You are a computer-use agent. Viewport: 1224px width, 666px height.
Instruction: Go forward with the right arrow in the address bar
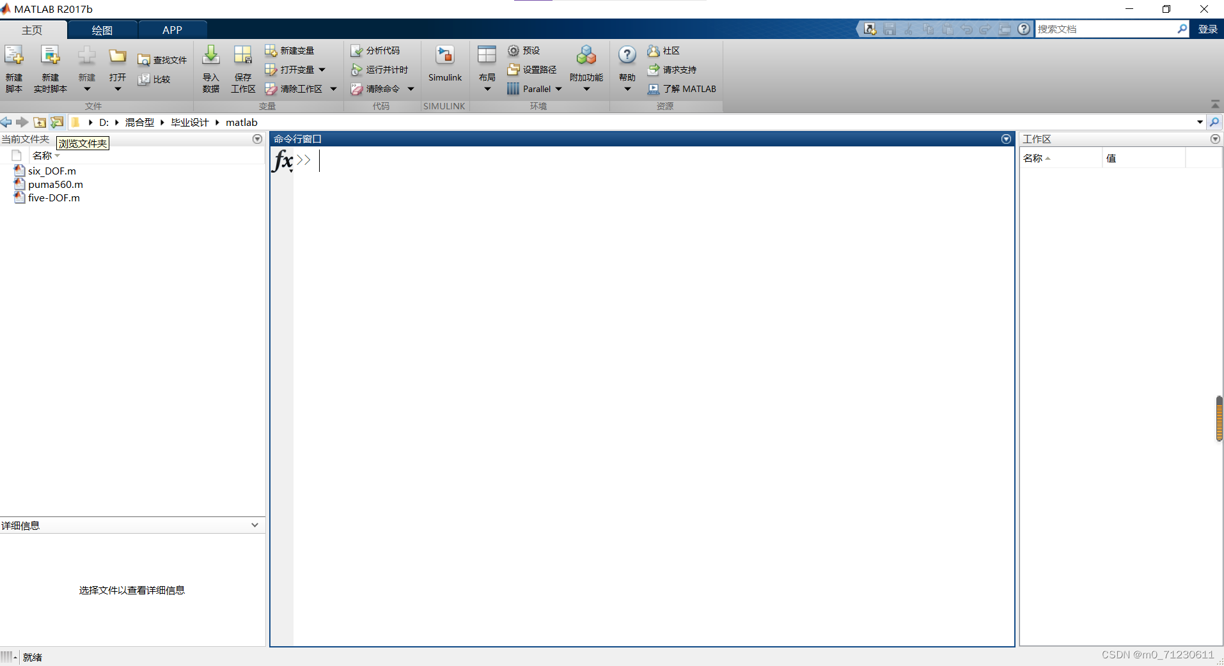pyautogui.click(x=22, y=122)
